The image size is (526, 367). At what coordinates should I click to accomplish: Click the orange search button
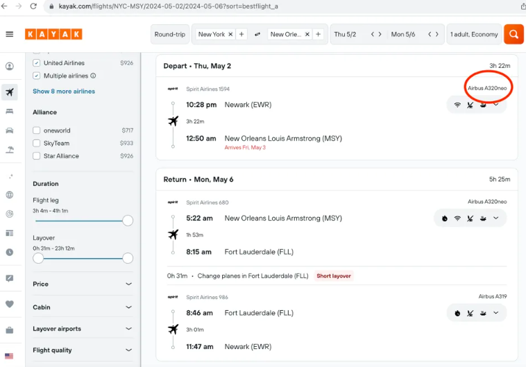514,34
